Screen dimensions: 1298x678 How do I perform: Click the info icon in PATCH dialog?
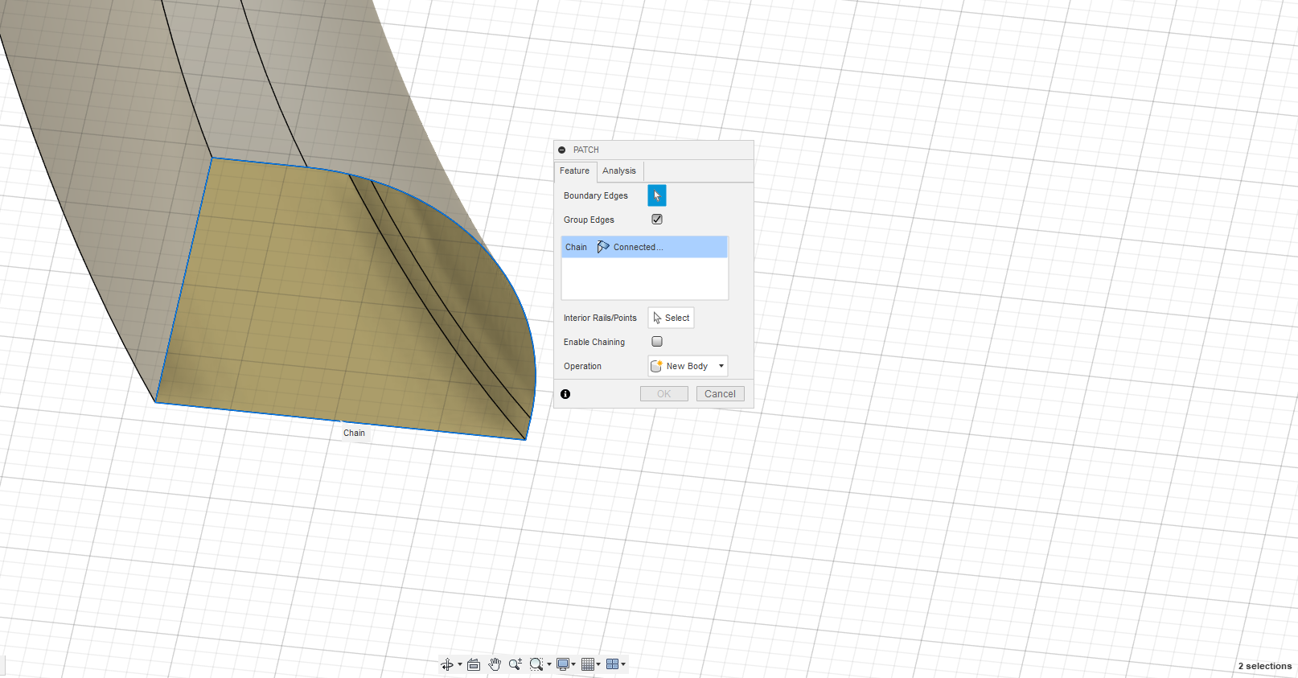[565, 394]
